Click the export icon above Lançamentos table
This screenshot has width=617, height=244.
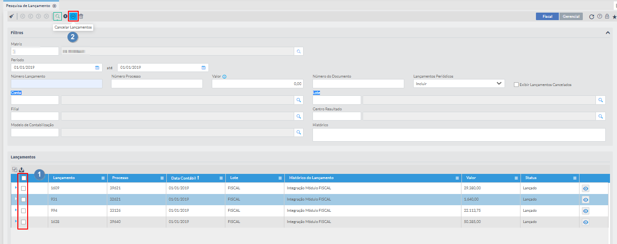(22, 170)
